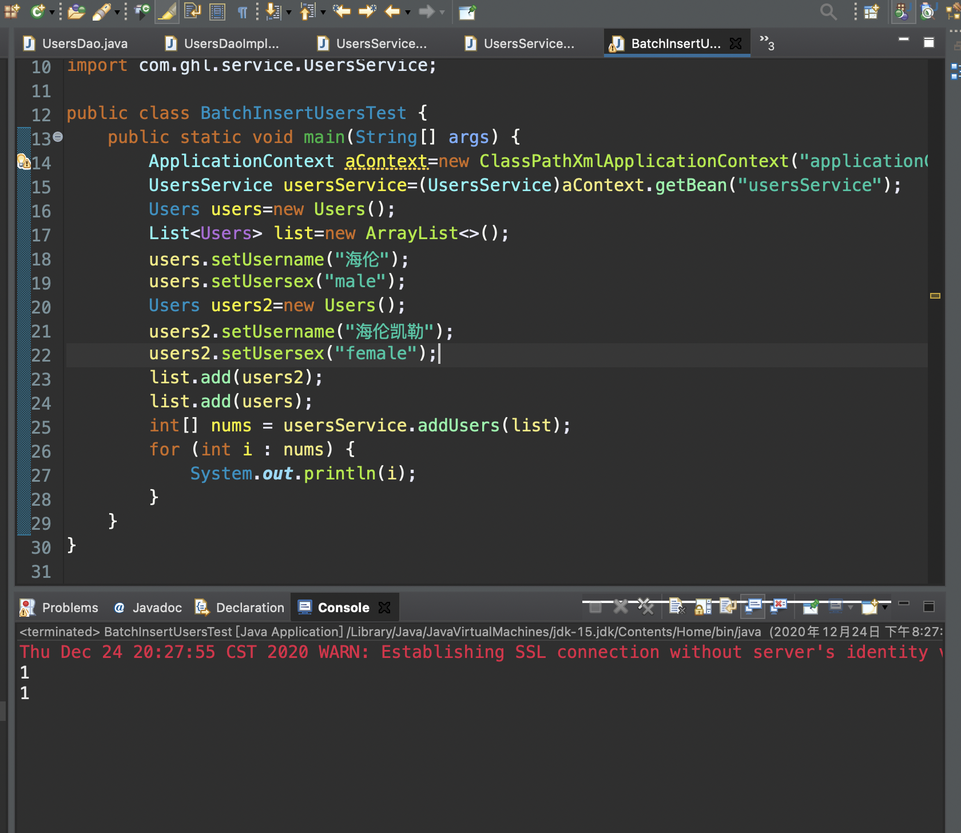Go to Previous Annotation arrow icon
This screenshot has height=833, width=961.
(308, 11)
